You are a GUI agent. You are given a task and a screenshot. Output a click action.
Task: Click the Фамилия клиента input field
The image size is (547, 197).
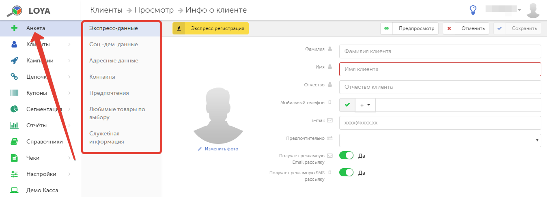pyautogui.click(x=440, y=51)
